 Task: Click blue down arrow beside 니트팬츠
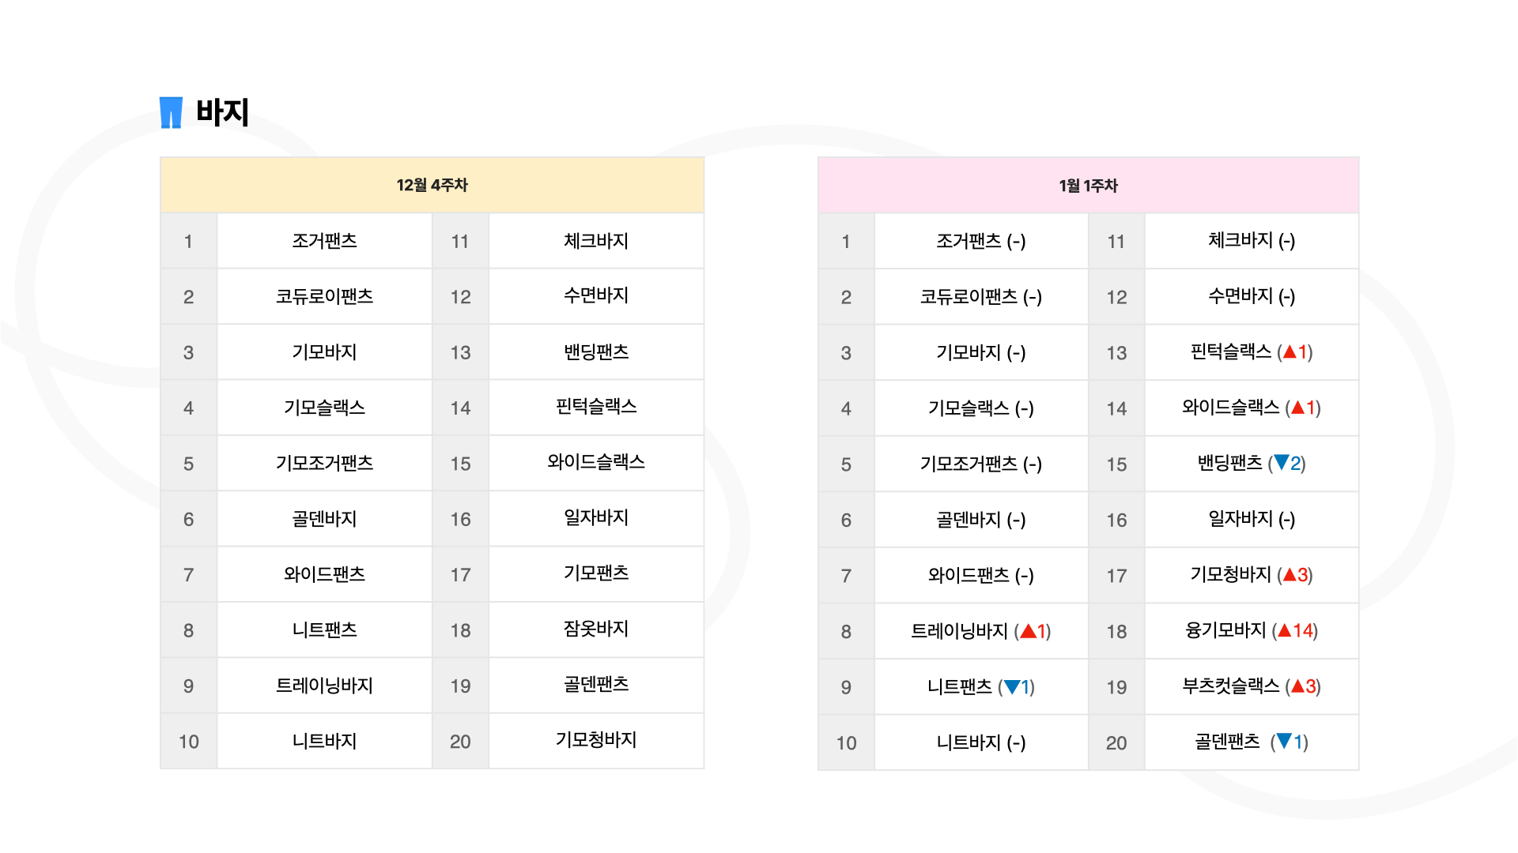pyautogui.click(x=1011, y=687)
